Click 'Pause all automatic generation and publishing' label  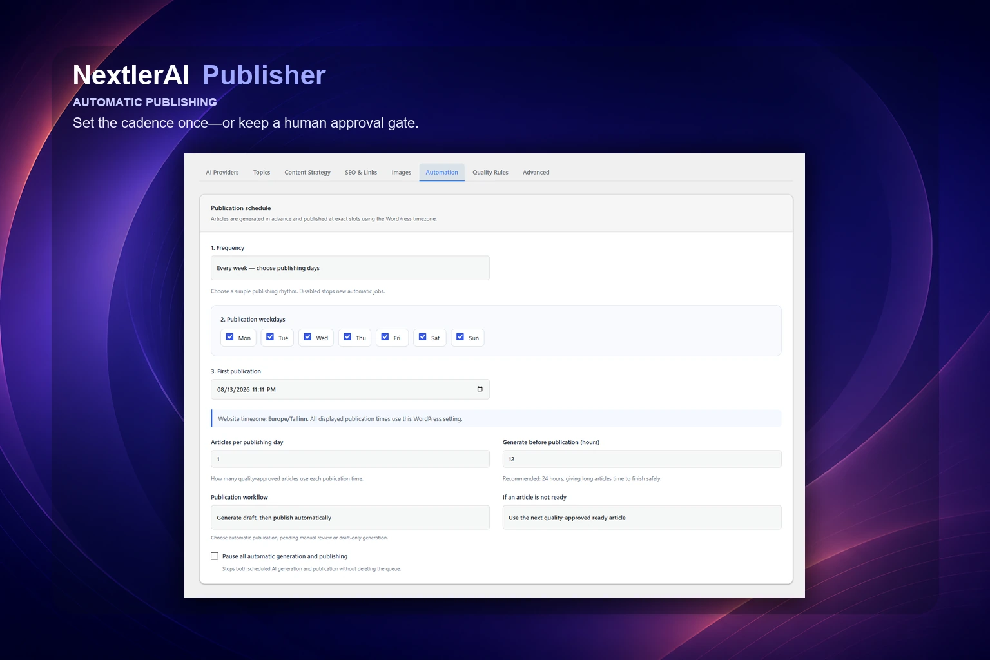(x=285, y=556)
